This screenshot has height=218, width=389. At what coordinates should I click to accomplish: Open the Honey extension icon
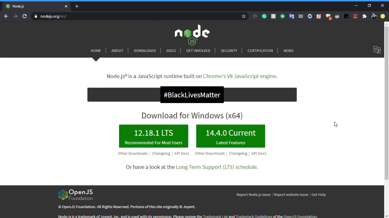coord(274,16)
